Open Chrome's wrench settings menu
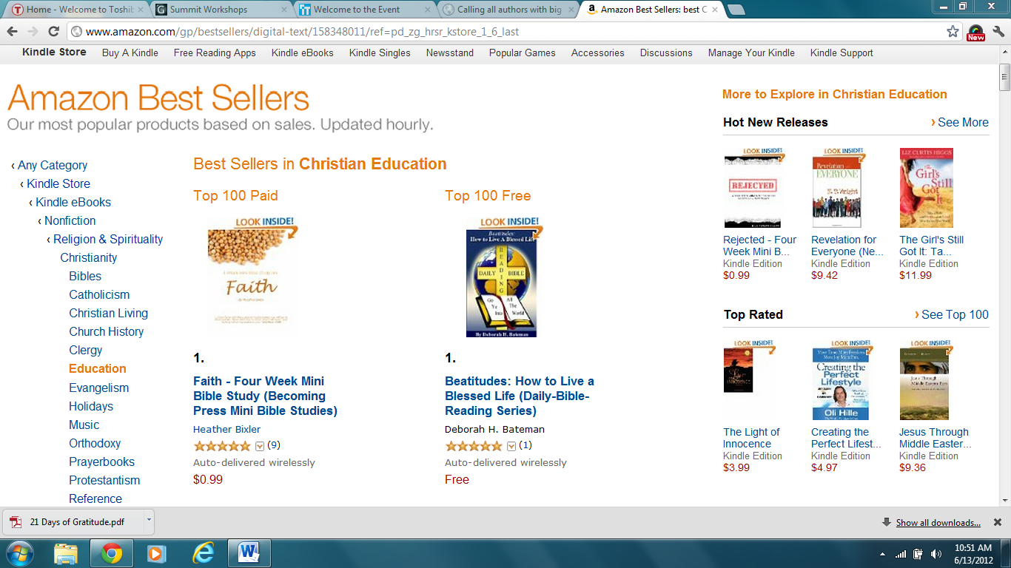 point(998,32)
